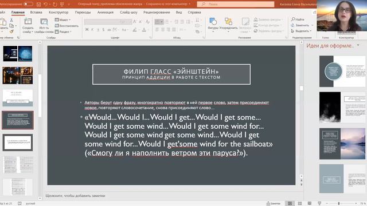The image size is (367, 206).
Task: Click the font name combo box
Action: (x=101, y=22)
